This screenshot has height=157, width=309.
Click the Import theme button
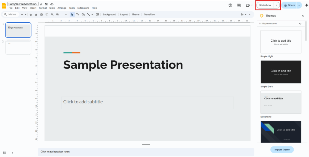(282, 150)
